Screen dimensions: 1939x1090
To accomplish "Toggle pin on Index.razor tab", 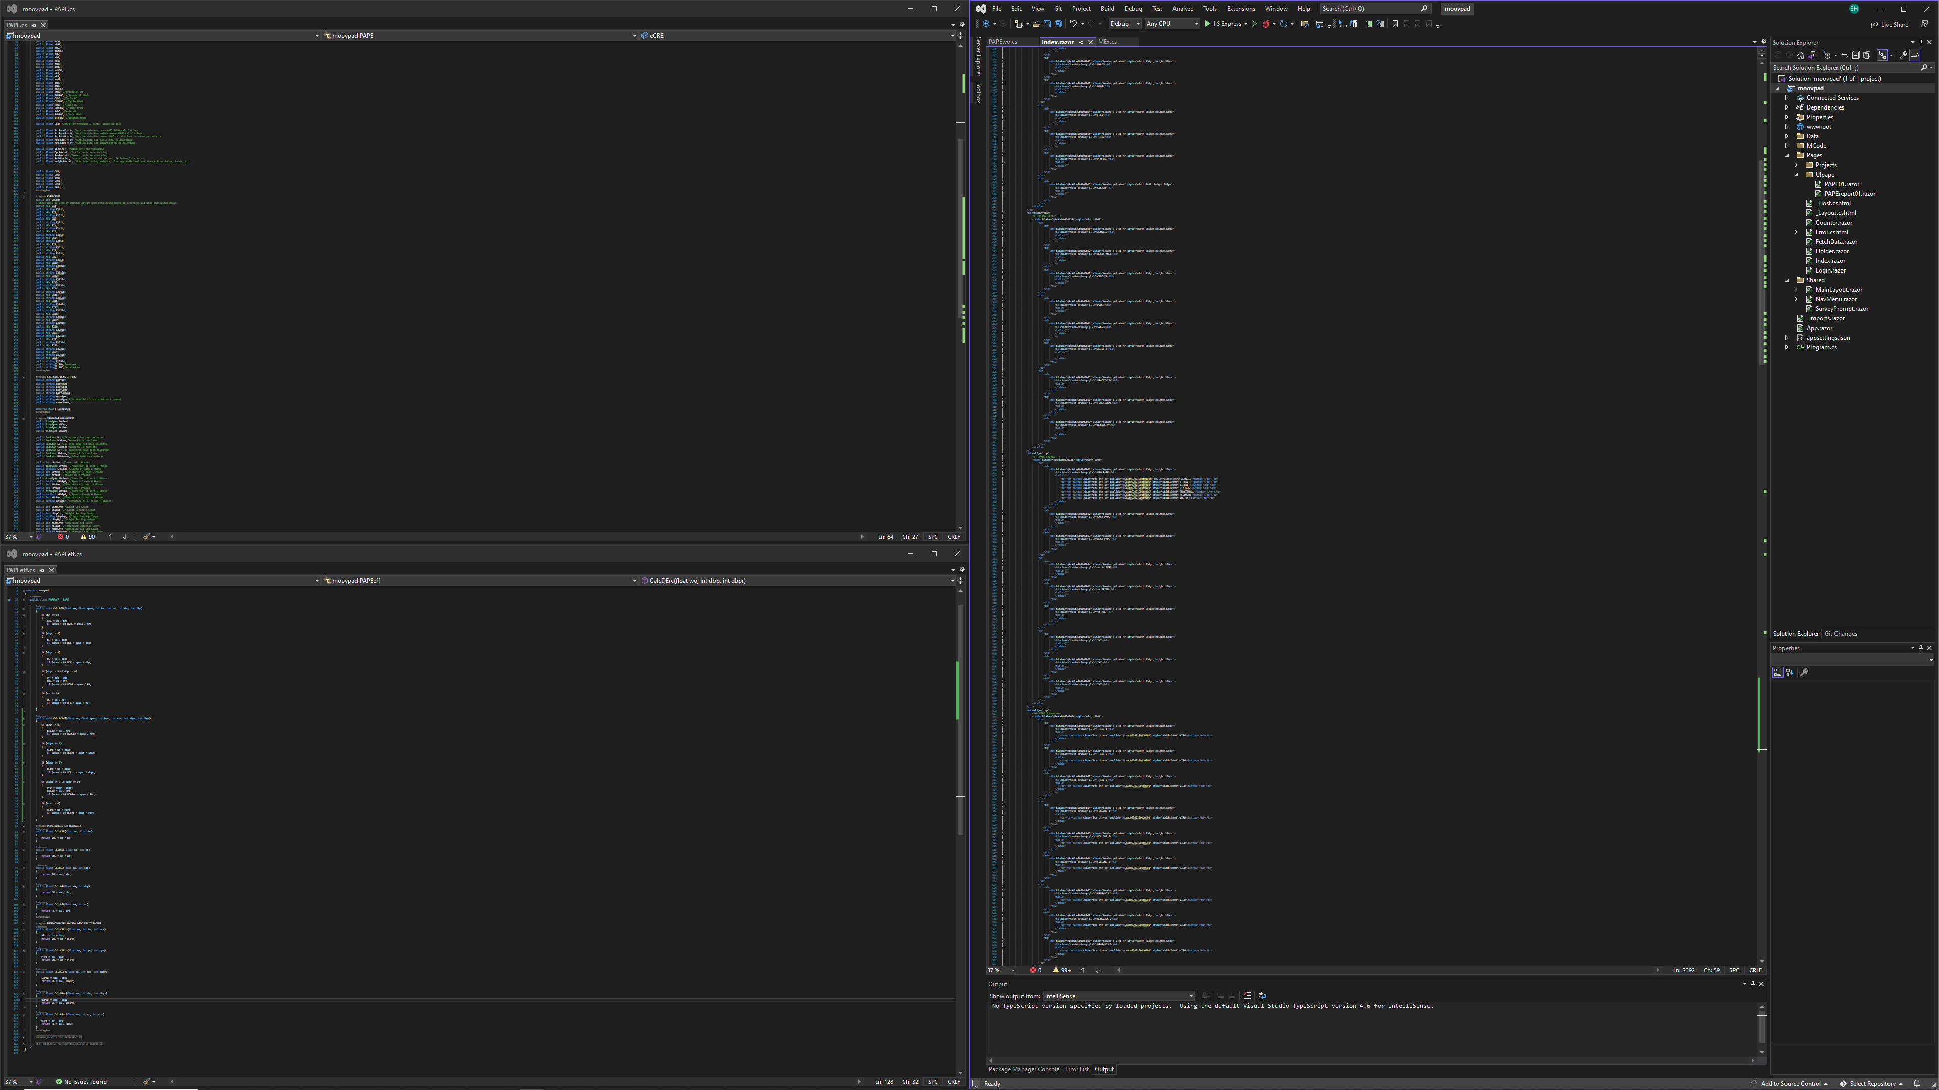I will 1082,43.
